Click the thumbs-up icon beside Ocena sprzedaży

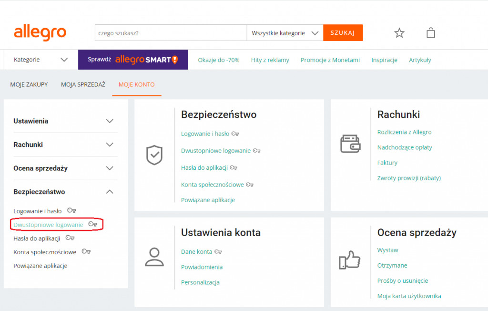(x=349, y=260)
